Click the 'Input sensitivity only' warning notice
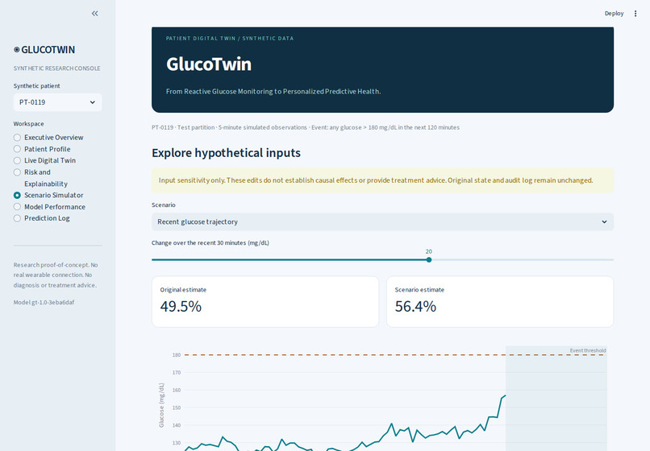Screen dimensions: 650x451 click(x=382, y=180)
